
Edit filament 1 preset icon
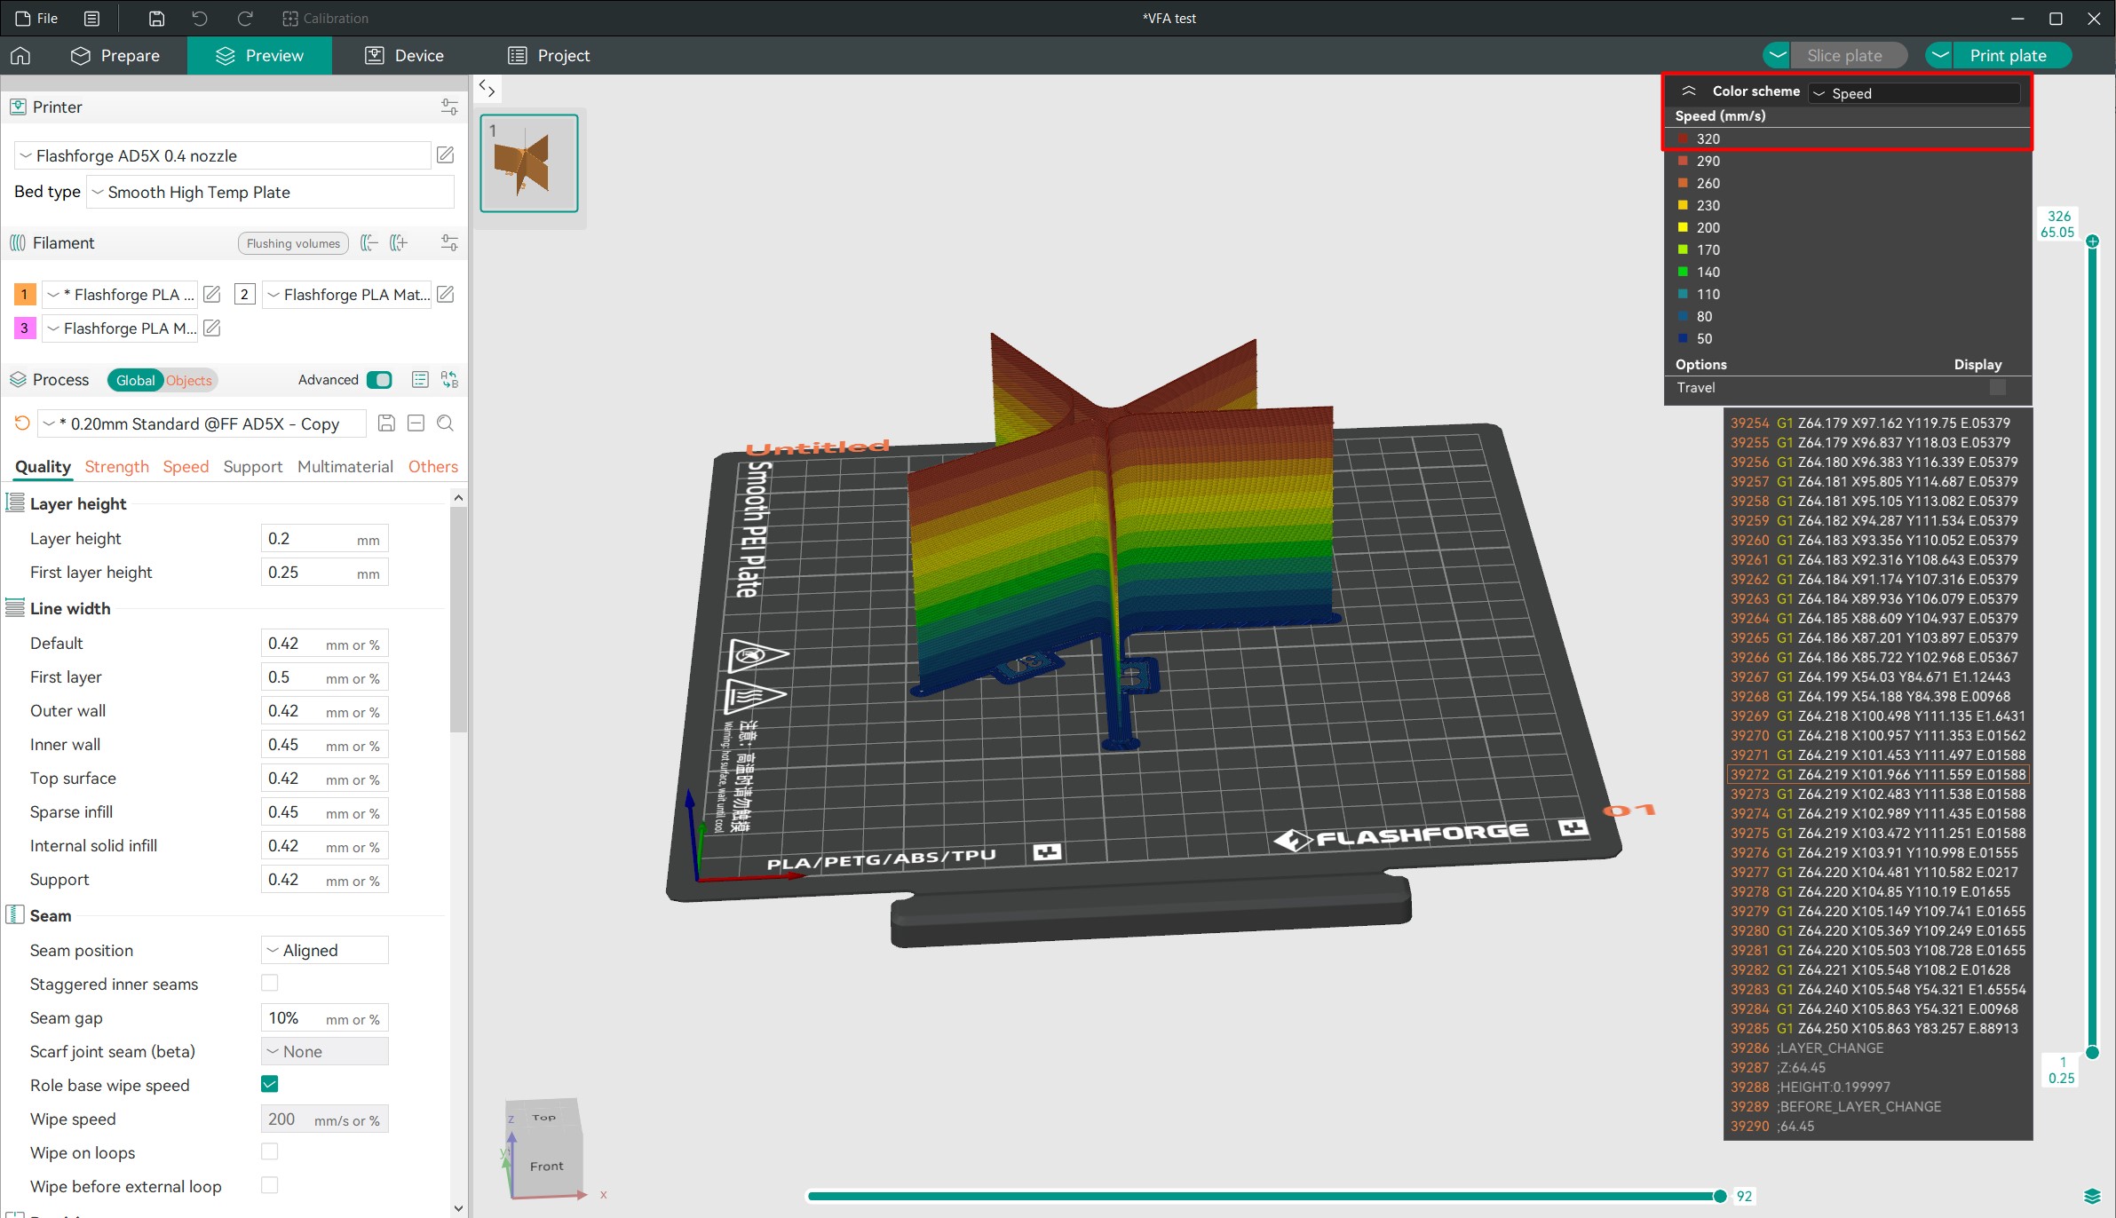pyautogui.click(x=212, y=294)
